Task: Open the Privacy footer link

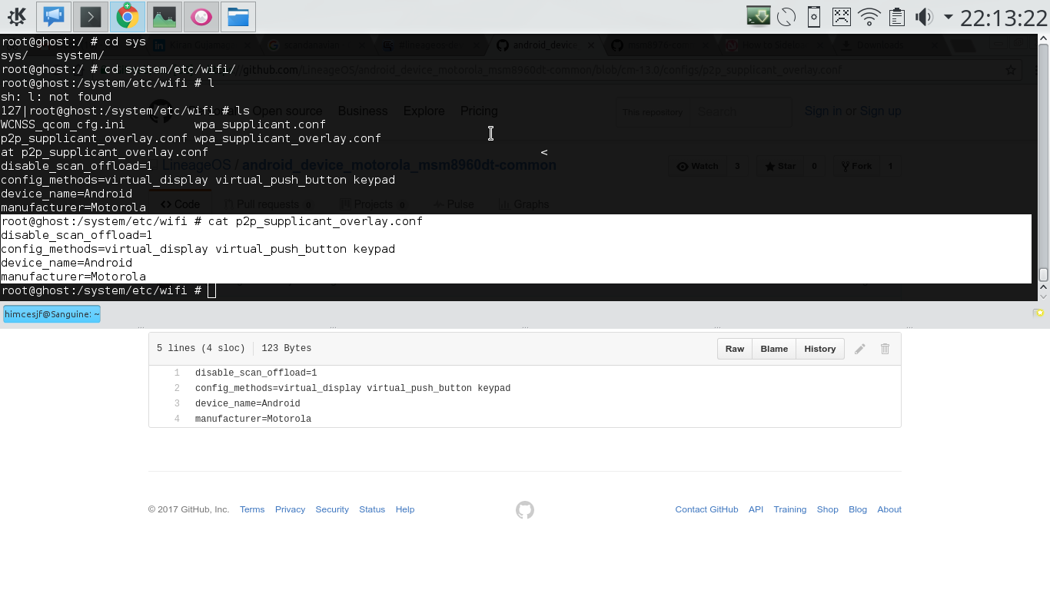Action: pos(290,509)
